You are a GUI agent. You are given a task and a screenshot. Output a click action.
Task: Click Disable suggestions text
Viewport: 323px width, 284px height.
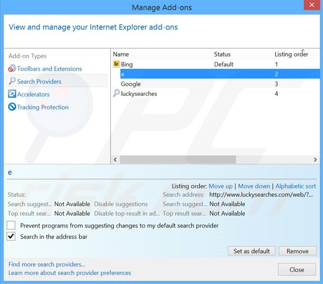click(x=121, y=204)
